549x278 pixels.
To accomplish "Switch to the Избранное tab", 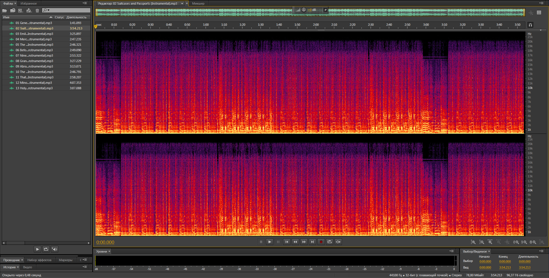I will pos(29,3).
